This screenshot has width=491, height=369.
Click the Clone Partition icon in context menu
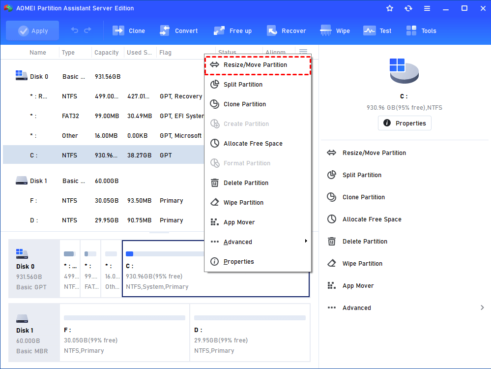pos(214,104)
